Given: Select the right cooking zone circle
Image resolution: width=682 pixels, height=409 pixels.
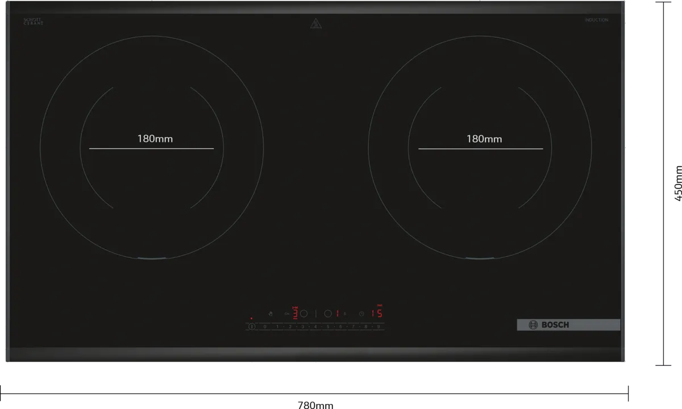Looking at the screenshot, I should (x=328, y=314).
